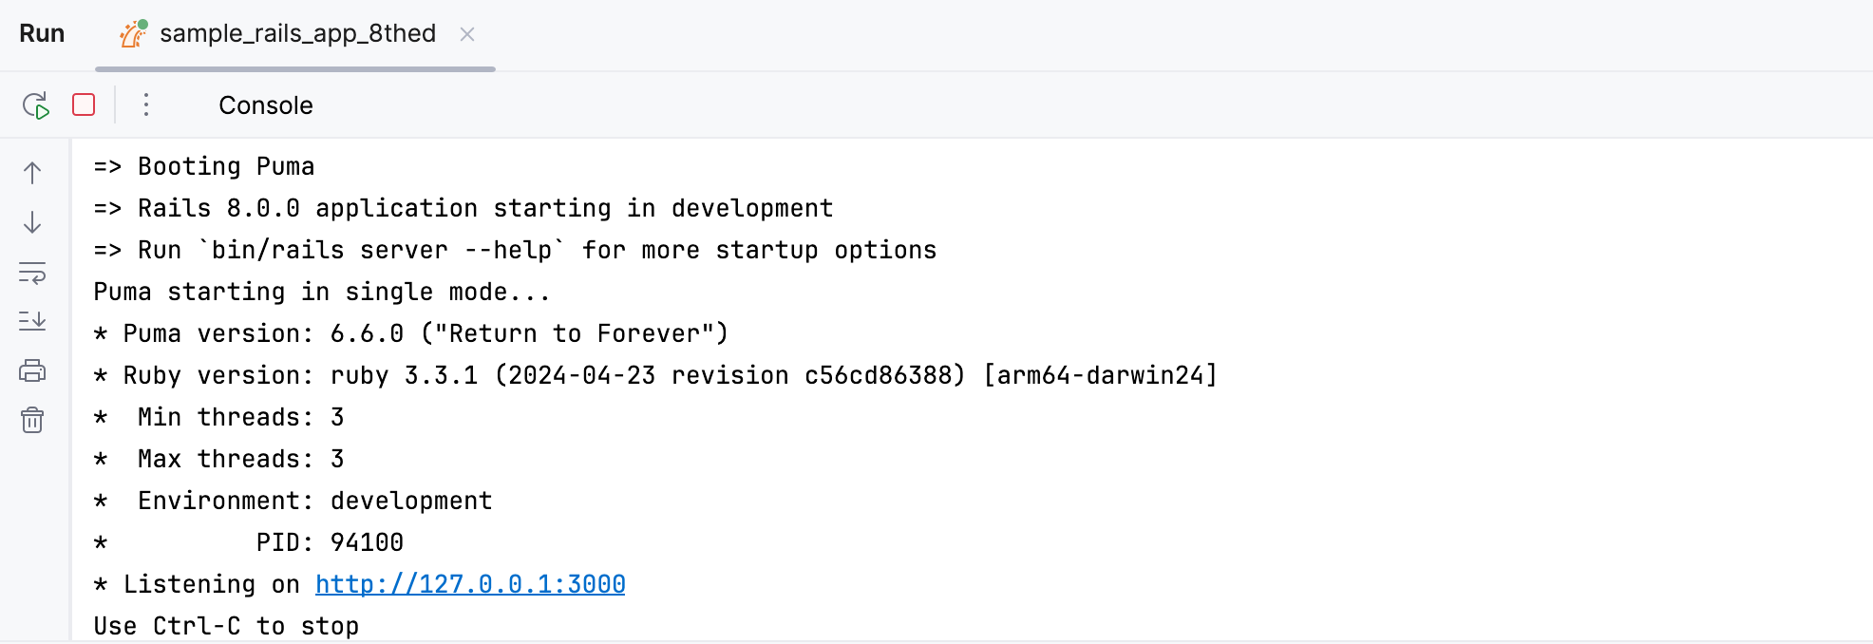
Task: Click the Rerun server icon
Action: point(36,105)
